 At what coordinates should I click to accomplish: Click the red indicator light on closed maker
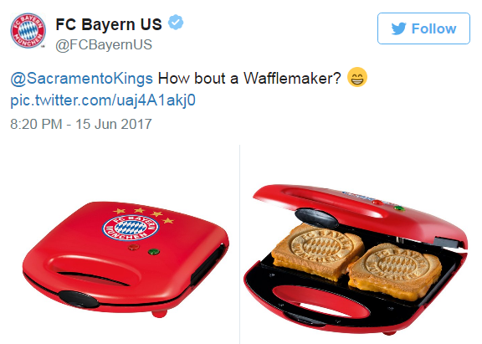[133, 247]
